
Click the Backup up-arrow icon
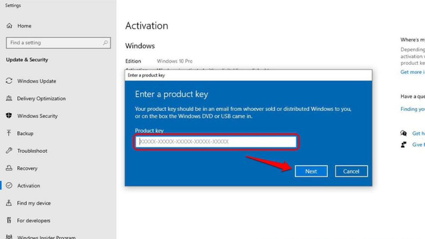pos(9,133)
